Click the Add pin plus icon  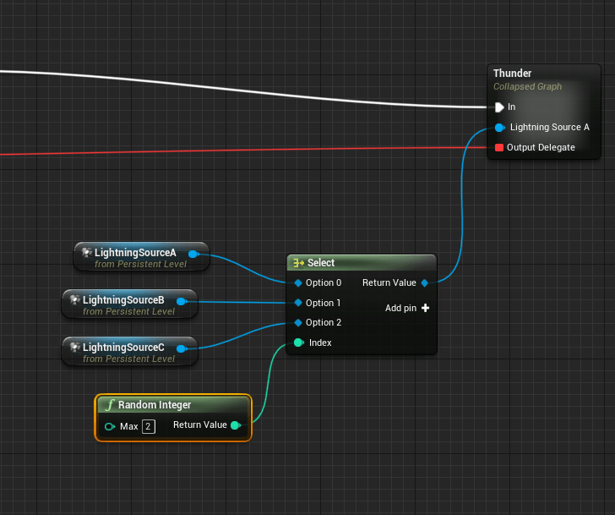point(425,308)
